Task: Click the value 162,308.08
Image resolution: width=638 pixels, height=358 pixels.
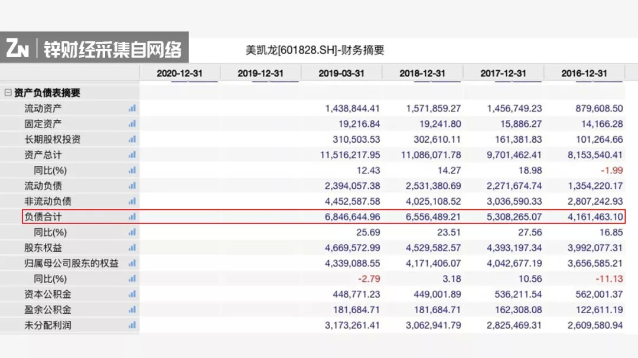Action: [x=519, y=310]
